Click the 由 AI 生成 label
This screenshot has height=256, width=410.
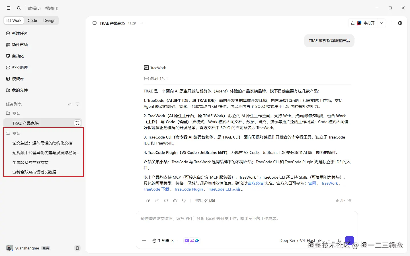(x=343, y=201)
